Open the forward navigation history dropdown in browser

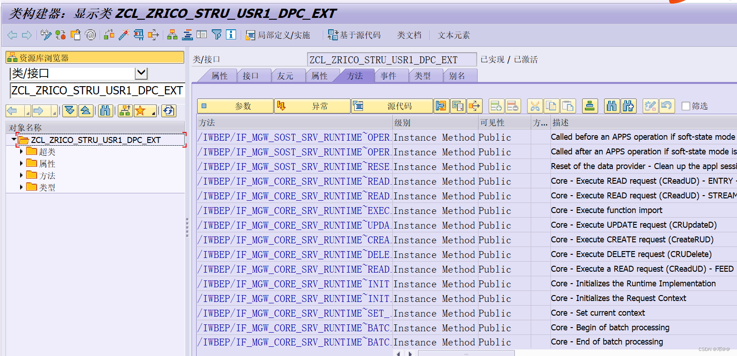click(55, 112)
